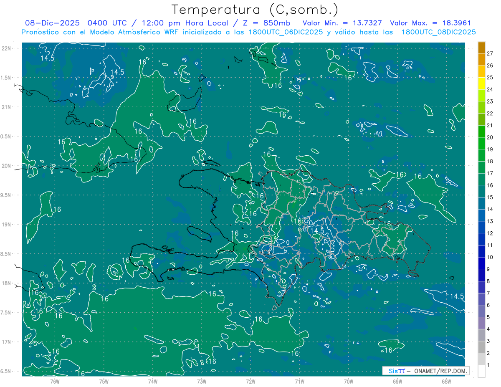501x387 pixels.
Task: Click the yellow swatch between legend values 25 and 24
Action: (481, 83)
